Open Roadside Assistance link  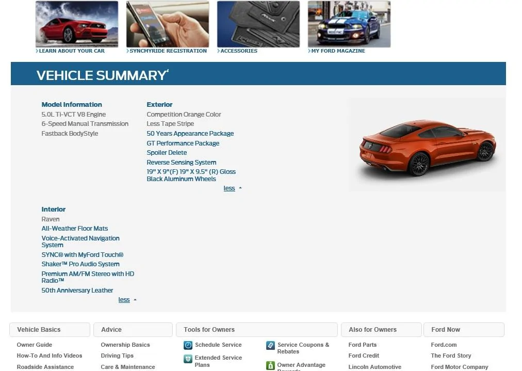click(45, 367)
